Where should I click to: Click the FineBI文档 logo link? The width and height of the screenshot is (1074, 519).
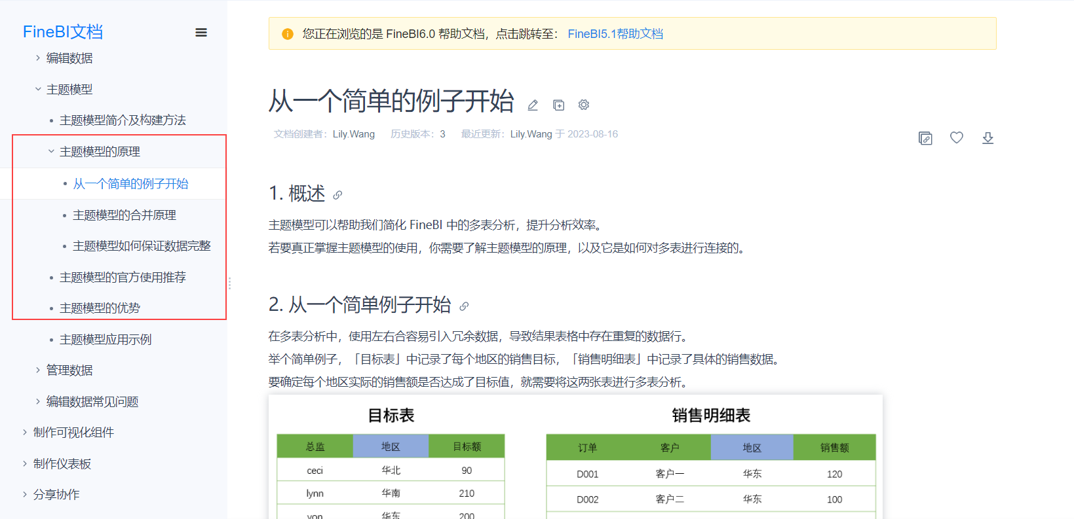pos(63,32)
